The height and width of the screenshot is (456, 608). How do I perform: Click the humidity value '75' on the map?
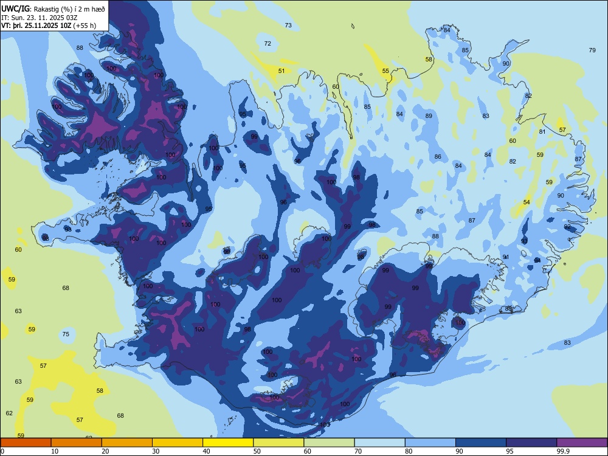pyautogui.click(x=66, y=334)
